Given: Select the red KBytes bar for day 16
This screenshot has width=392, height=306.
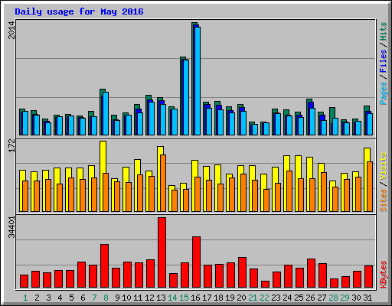Looking at the screenshot, I should 196,262.
